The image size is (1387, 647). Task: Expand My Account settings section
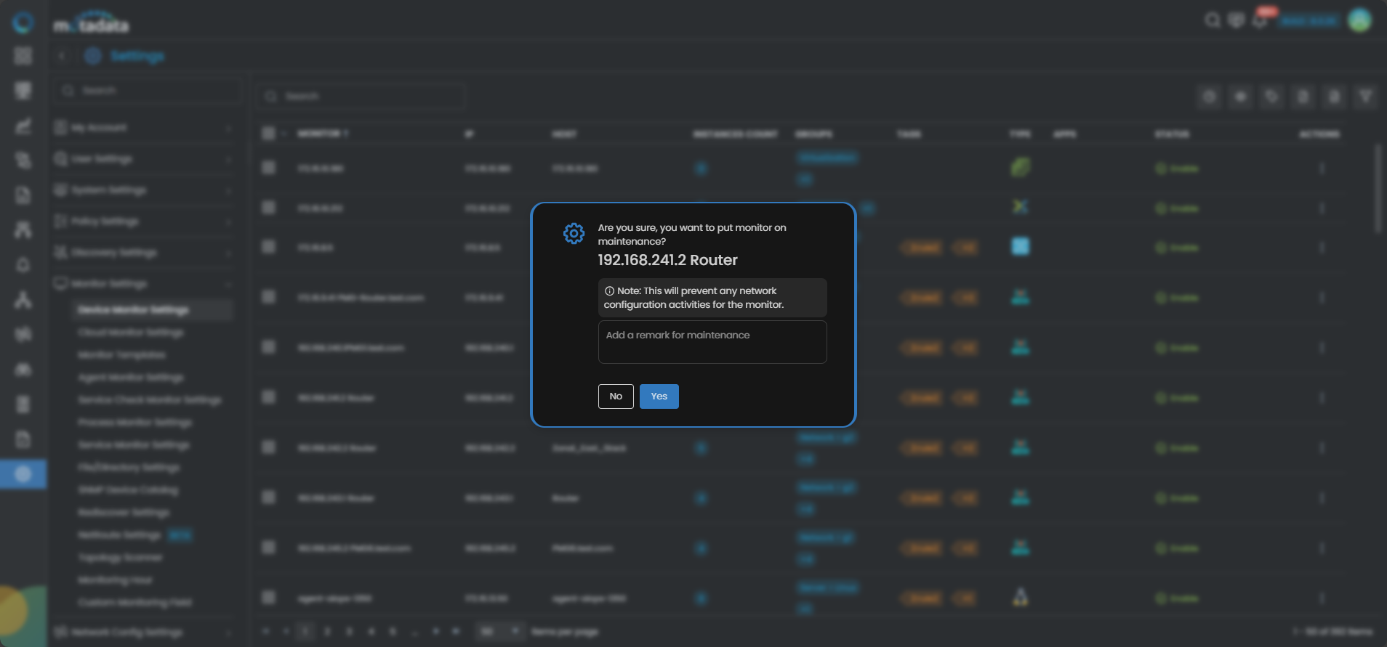[143, 128]
